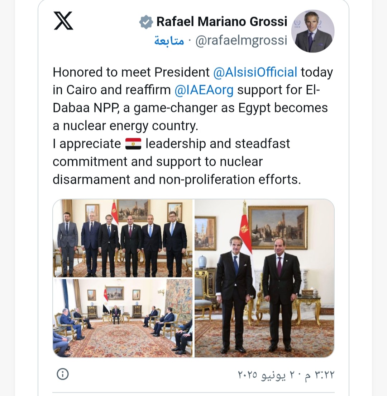Click the text "Honored to meet President"
Screen dimensions: 387x396
tap(131, 72)
